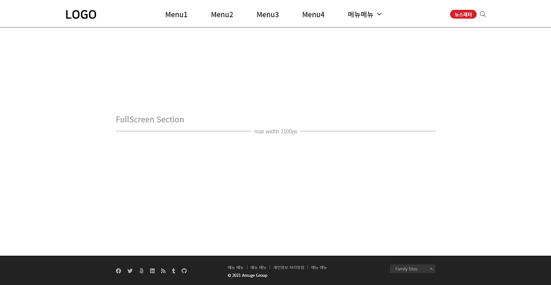The image size is (551, 285).
Task: Navigate to Menu3
Action: [268, 14]
